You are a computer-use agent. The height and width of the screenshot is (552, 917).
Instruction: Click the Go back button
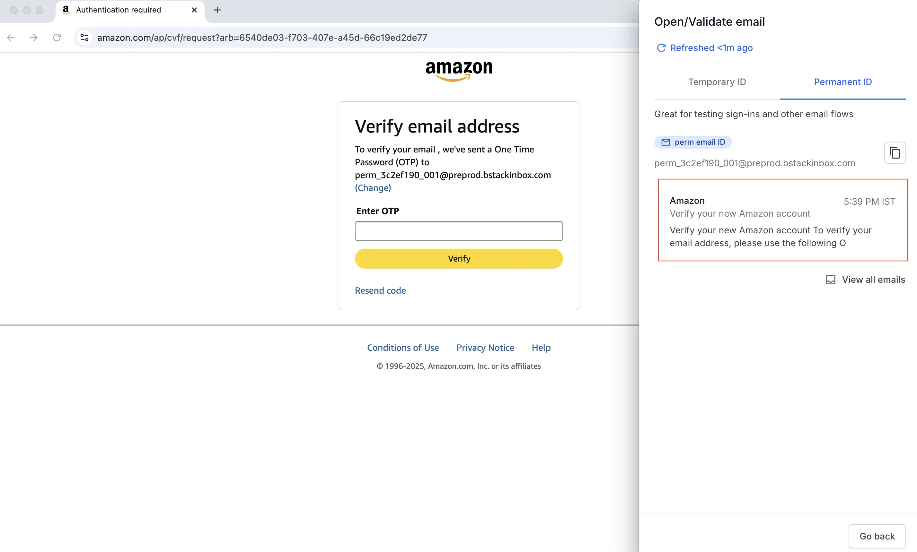pos(877,536)
